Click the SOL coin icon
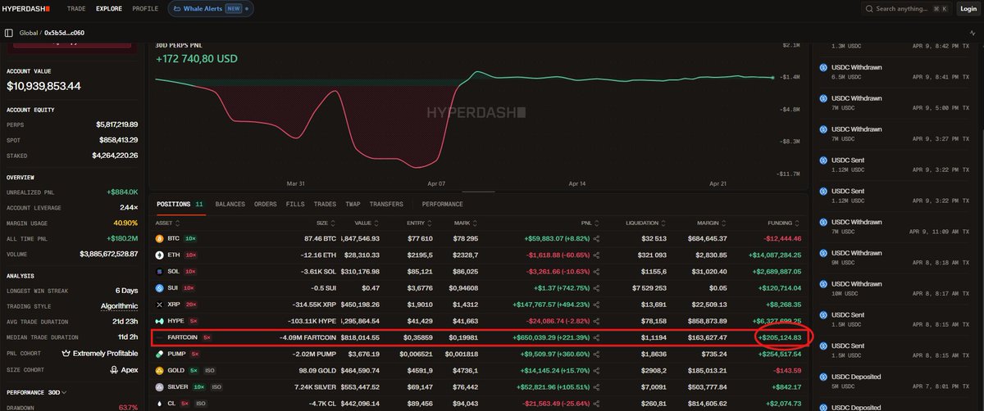 click(159, 272)
